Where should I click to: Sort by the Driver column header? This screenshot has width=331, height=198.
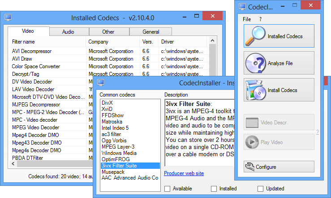(183, 42)
